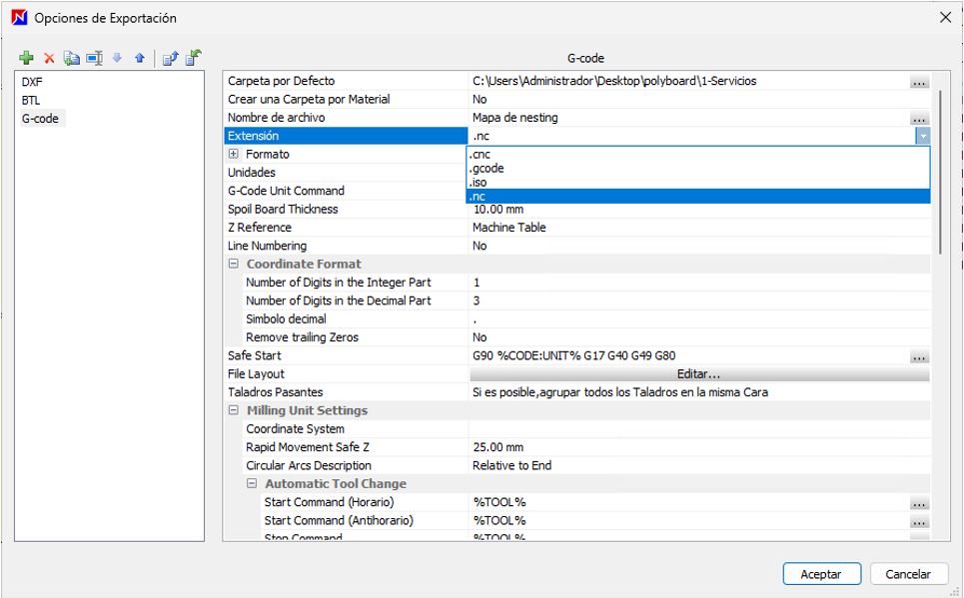The height and width of the screenshot is (598, 964).
Task: Move selected format up in the list
Action: pos(140,58)
